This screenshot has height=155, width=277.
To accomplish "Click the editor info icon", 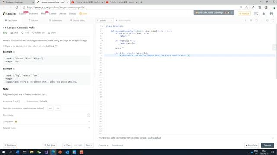I will (245, 20).
